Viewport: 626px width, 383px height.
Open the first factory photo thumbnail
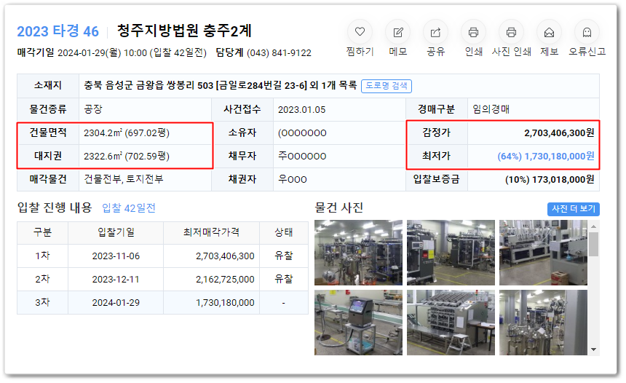pyautogui.click(x=358, y=253)
